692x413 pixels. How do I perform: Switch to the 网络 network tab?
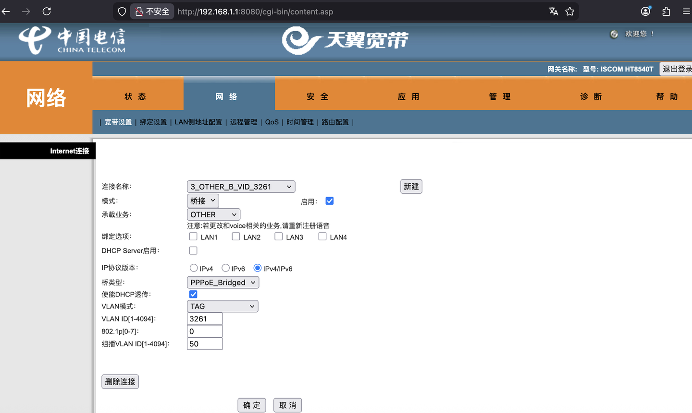tap(227, 96)
